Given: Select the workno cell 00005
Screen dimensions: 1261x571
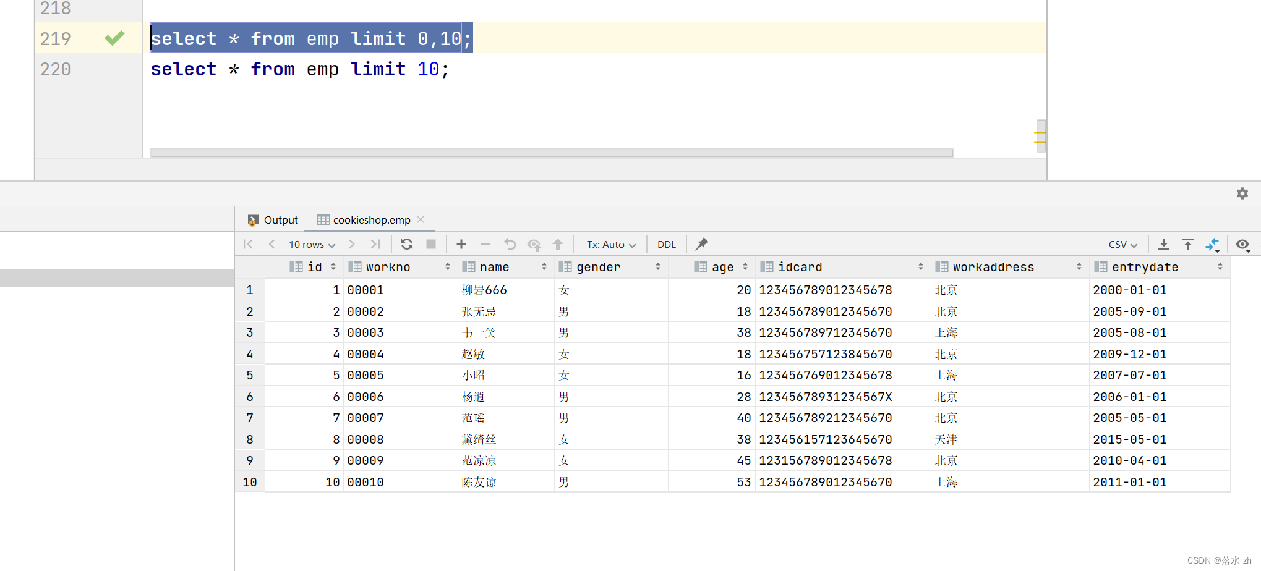Looking at the screenshot, I should coord(400,375).
